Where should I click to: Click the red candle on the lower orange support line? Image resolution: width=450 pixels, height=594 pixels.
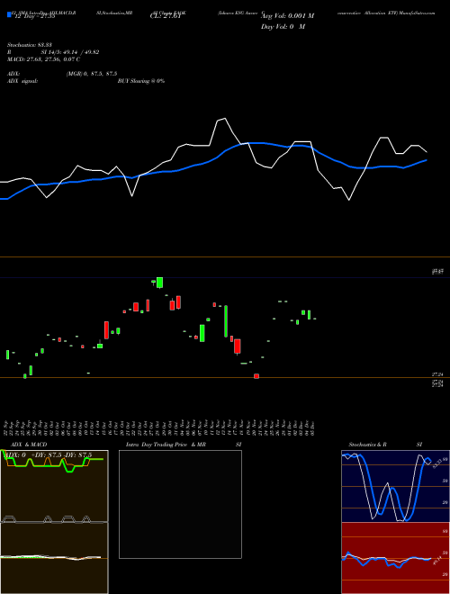(x=256, y=376)
